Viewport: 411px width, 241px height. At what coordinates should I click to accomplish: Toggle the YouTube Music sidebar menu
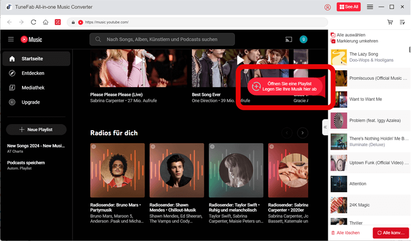[x=11, y=39]
